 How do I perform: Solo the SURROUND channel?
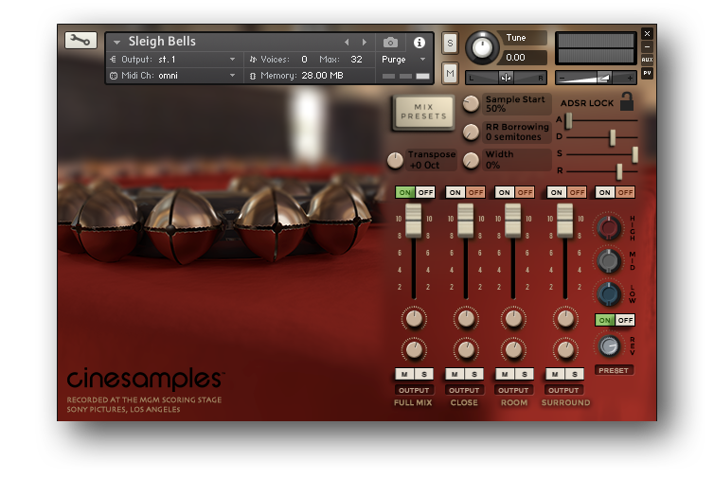click(x=575, y=374)
